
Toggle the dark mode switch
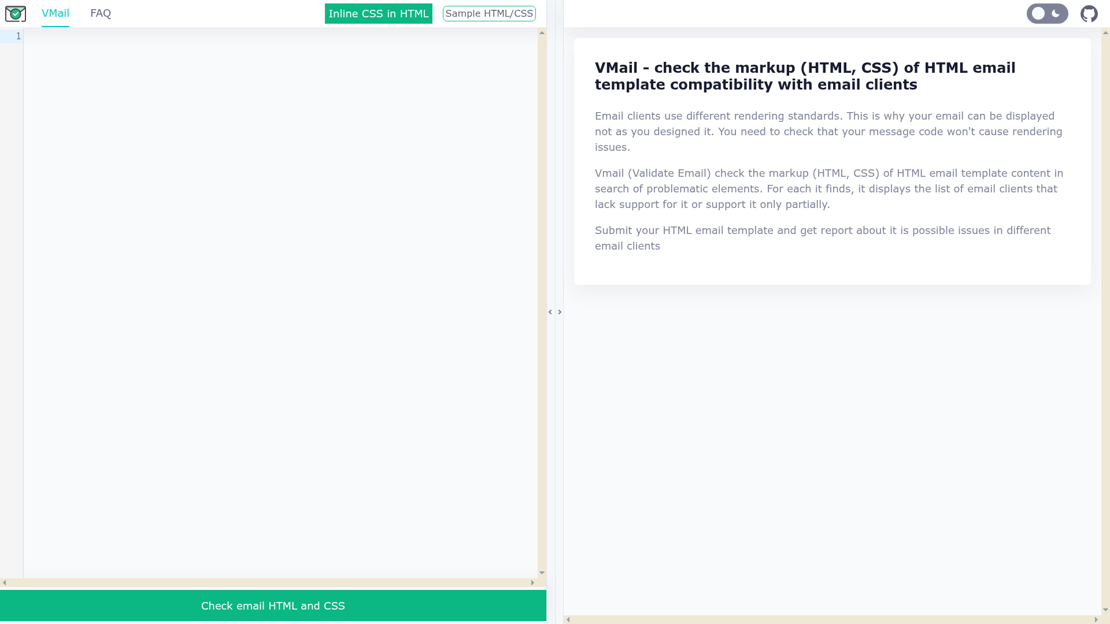pos(1048,14)
